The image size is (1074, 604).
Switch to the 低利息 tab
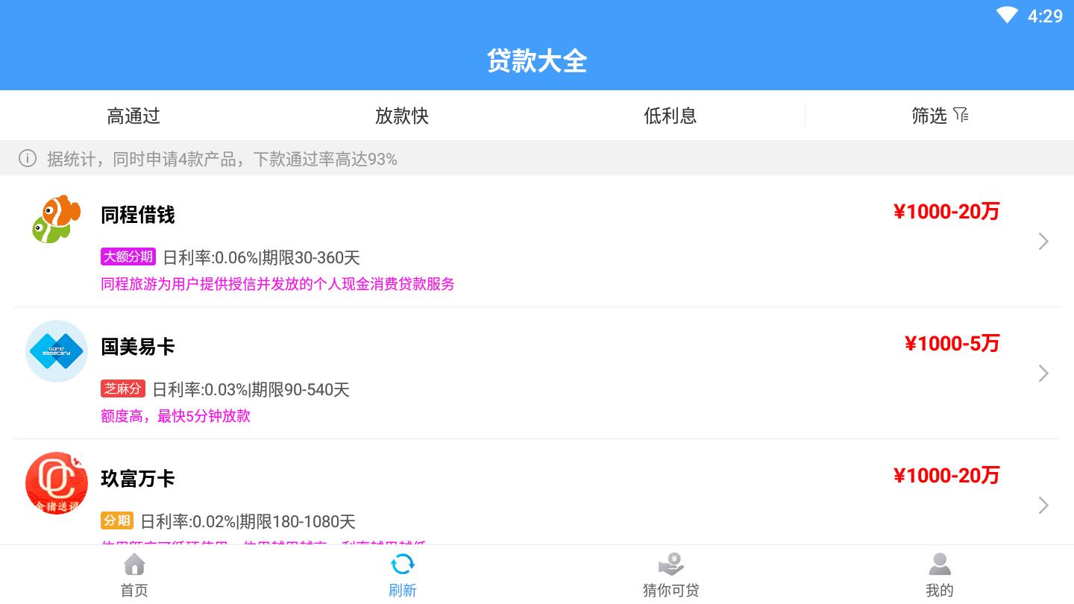pos(671,116)
